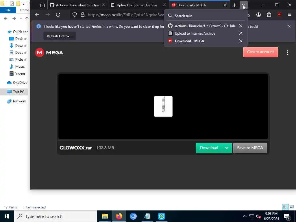The height and width of the screenshot is (222, 296).
Task: Close Internet Archive tab from tab list panel
Action: (x=241, y=34)
